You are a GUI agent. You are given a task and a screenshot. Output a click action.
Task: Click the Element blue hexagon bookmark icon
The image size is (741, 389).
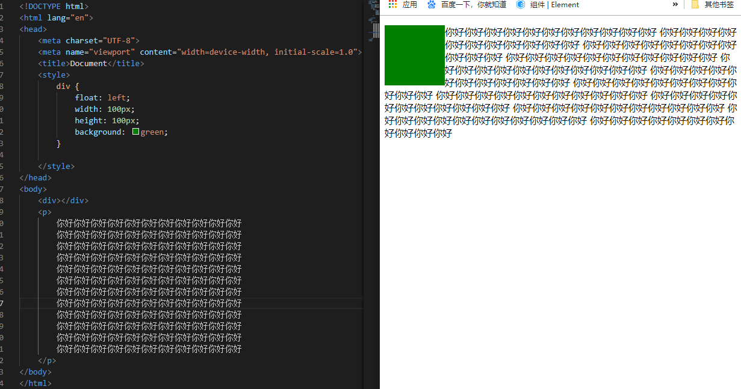521,5
